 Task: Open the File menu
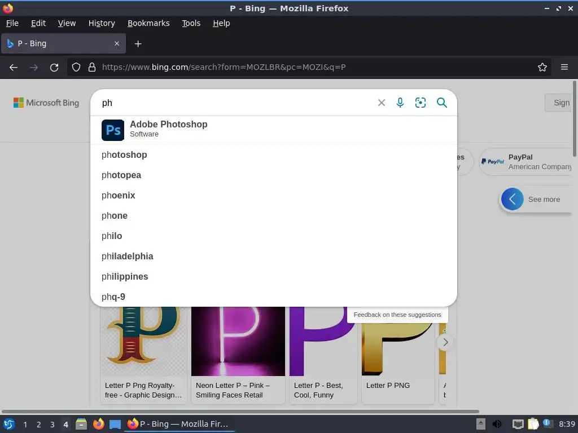[12, 23]
